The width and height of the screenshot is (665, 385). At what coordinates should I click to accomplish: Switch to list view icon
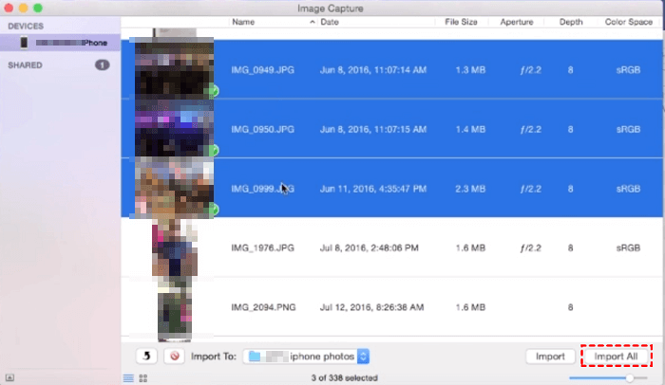coord(128,377)
